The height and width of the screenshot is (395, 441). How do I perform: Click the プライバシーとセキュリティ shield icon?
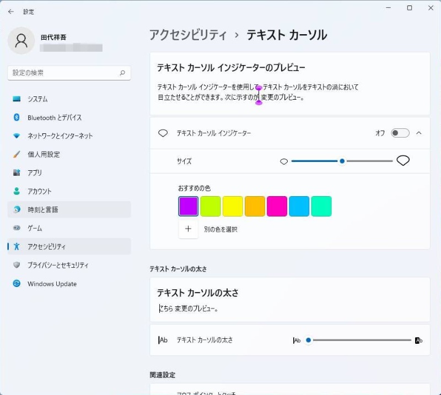pos(18,265)
